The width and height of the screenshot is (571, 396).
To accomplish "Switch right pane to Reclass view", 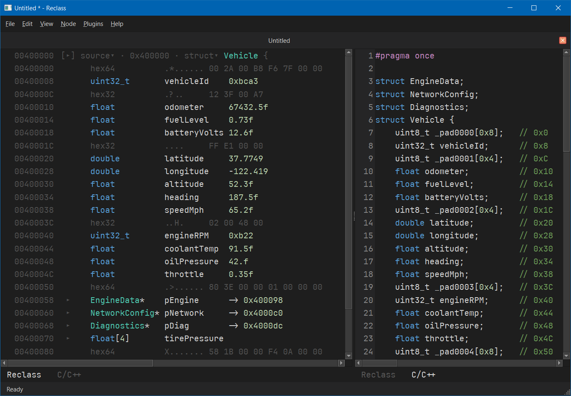I will (378, 375).
